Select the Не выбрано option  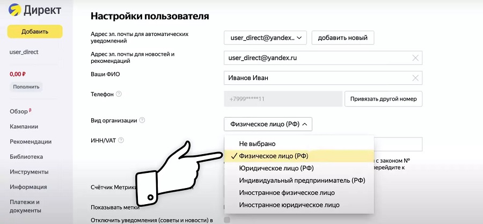(x=299, y=143)
